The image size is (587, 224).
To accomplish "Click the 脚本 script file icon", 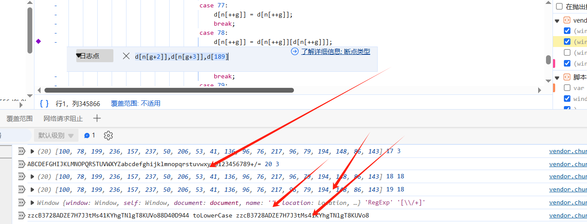I will click(x=567, y=77).
